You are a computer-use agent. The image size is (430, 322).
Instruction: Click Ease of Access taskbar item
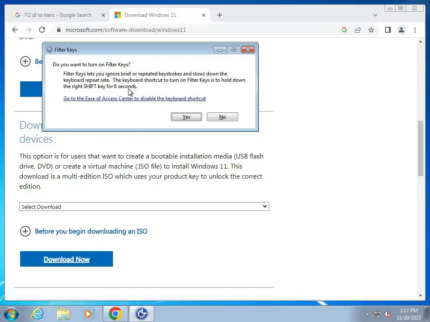[142, 314]
